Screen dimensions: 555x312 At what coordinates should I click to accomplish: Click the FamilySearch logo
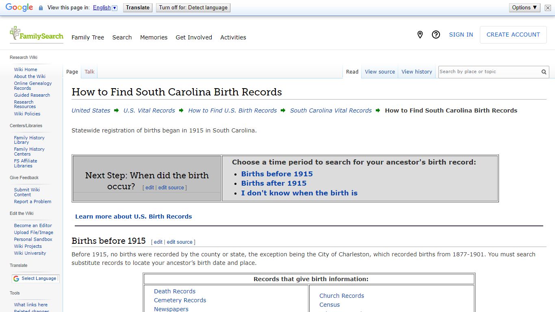point(37,34)
